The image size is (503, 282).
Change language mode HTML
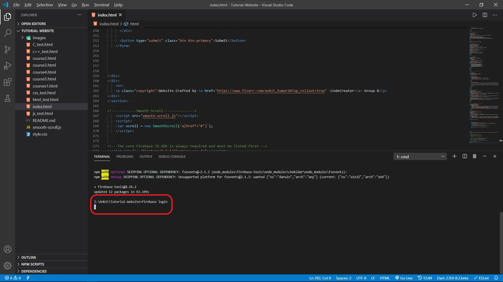pyautogui.click(x=385, y=278)
